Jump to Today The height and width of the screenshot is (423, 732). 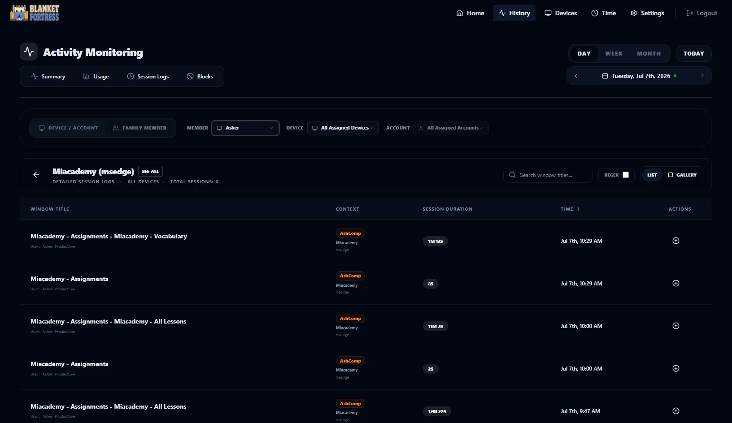tap(694, 53)
